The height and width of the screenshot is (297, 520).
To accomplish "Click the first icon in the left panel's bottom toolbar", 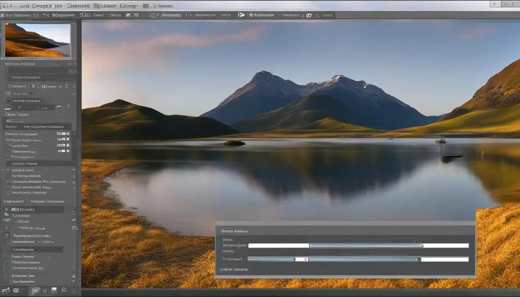I will (7, 290).
